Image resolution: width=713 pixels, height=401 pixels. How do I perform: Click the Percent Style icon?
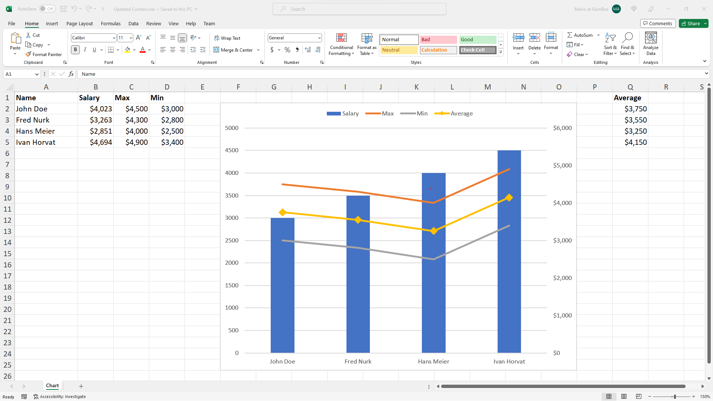click(x=287, y=50)
